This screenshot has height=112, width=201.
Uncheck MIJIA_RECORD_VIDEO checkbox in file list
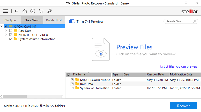[x=72, y=80]
